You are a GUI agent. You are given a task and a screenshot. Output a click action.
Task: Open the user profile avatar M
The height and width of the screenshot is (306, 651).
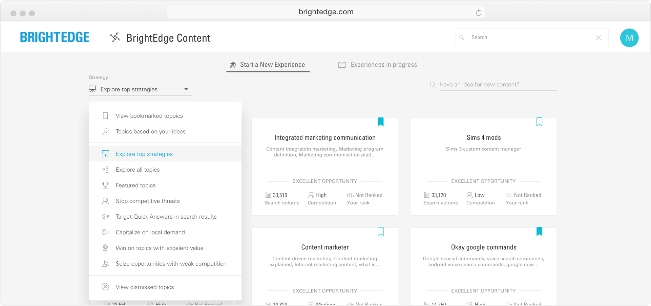tap(629, 38)
